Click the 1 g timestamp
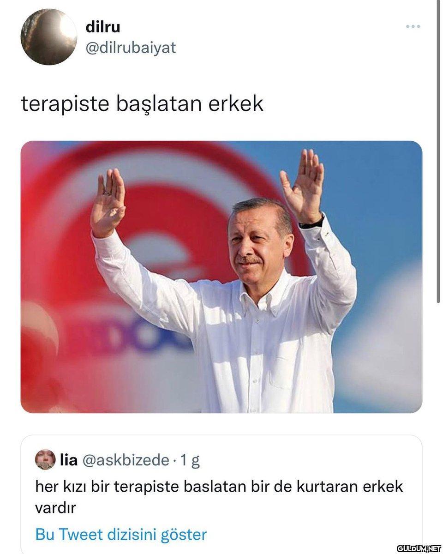The height and width of the screenshot is (554, 443). coord(190,460)
